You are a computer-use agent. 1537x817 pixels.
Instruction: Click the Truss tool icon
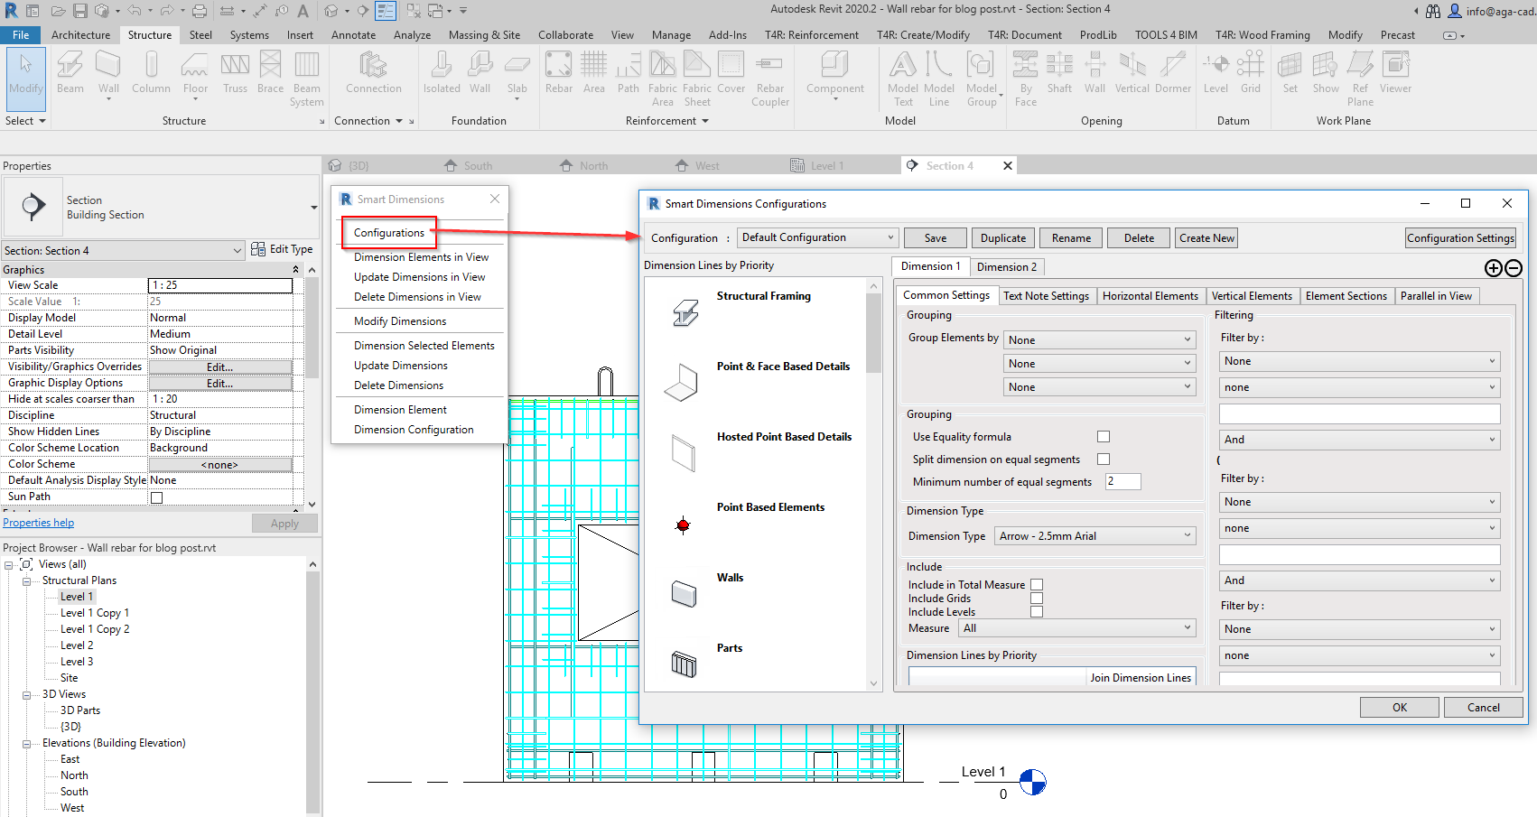[x=235, y=72]
